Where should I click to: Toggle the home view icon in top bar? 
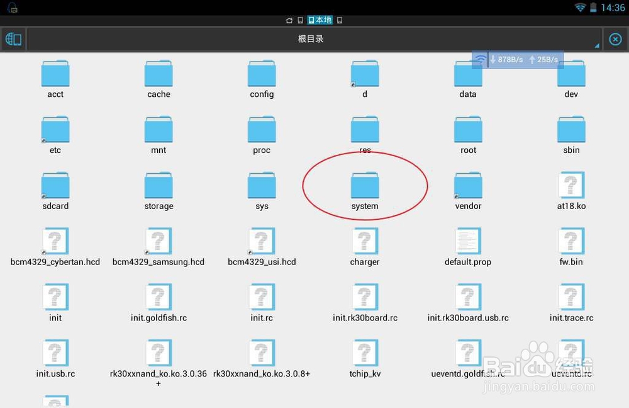click(x=289, y=20)
